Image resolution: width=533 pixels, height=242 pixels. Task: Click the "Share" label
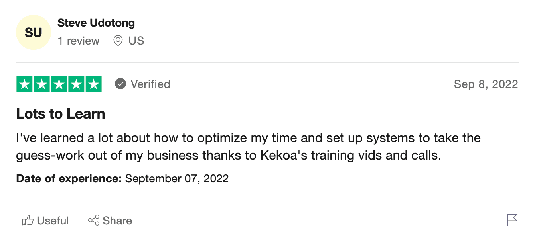(x=117, y=221)
